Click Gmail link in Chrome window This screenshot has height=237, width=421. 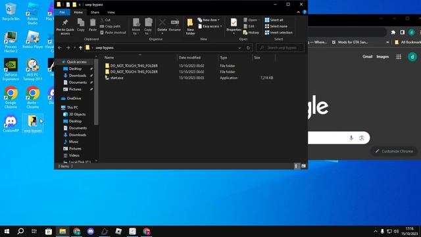pyautogui.click(x=367, y=57)
